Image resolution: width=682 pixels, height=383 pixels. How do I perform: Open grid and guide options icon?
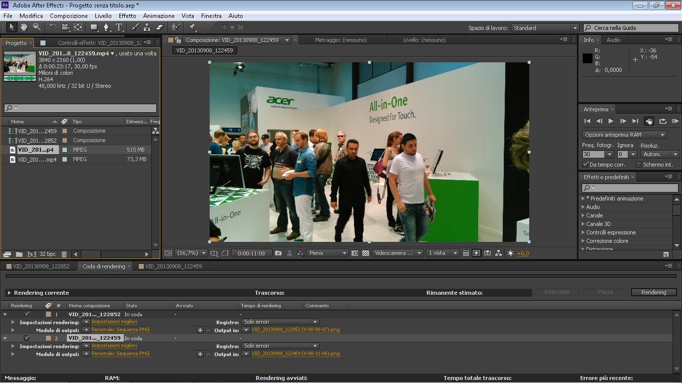(214, 253)
